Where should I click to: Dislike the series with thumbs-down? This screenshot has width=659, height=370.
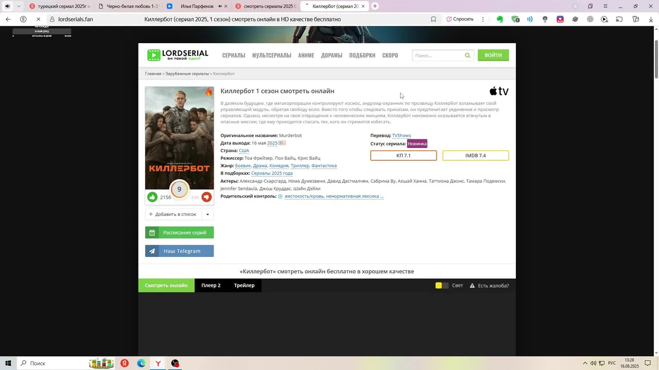tap(206, 197)
